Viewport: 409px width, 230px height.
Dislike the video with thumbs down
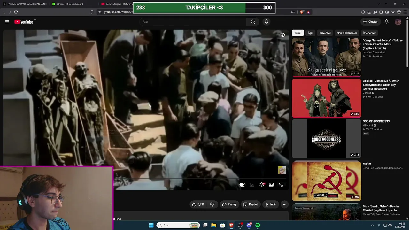pyautogui.click(x=212, y=204)
